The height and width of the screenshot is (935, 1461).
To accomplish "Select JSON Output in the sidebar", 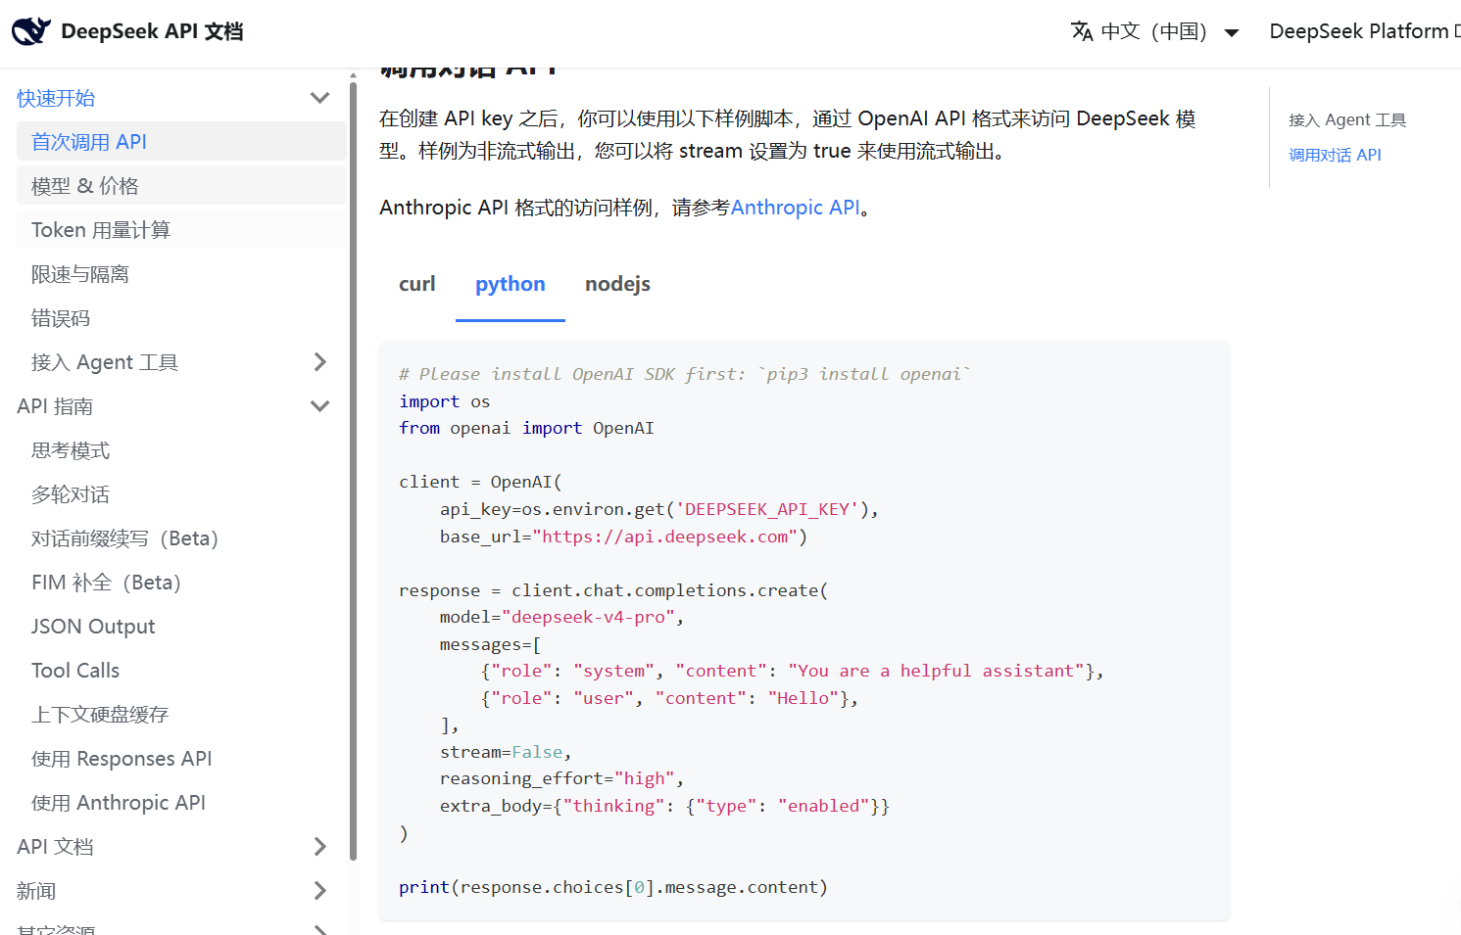I will tap(181, 627).
